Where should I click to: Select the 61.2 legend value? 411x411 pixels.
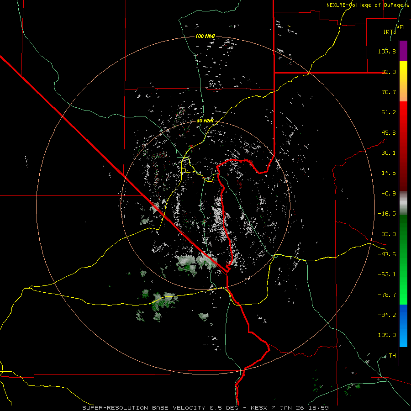[x=389, y=112]
